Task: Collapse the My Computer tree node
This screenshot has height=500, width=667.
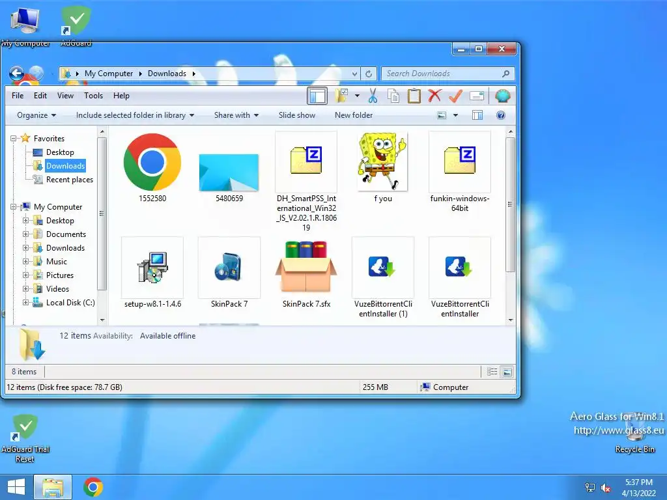Action: [14, 207]
